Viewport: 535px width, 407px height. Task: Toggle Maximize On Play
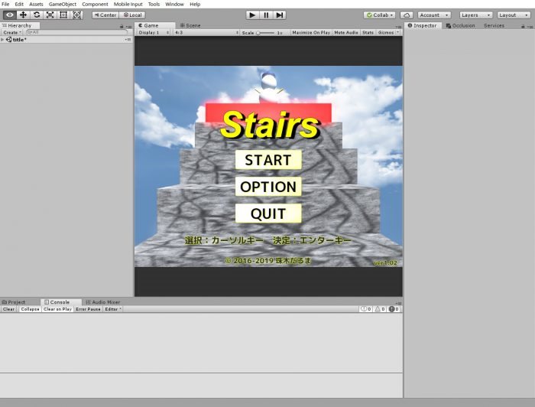point(311,32)
